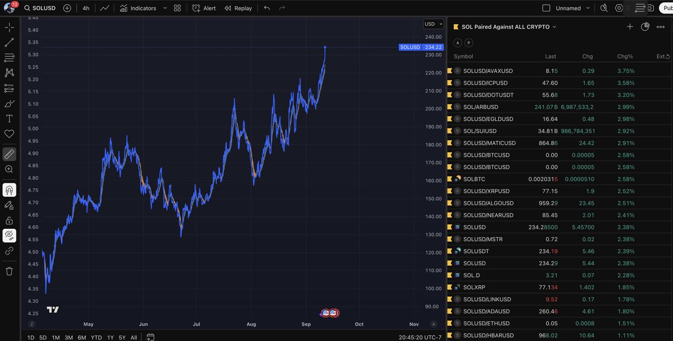
Task: Click the economic events flag markers
Action: pos(329,312)
